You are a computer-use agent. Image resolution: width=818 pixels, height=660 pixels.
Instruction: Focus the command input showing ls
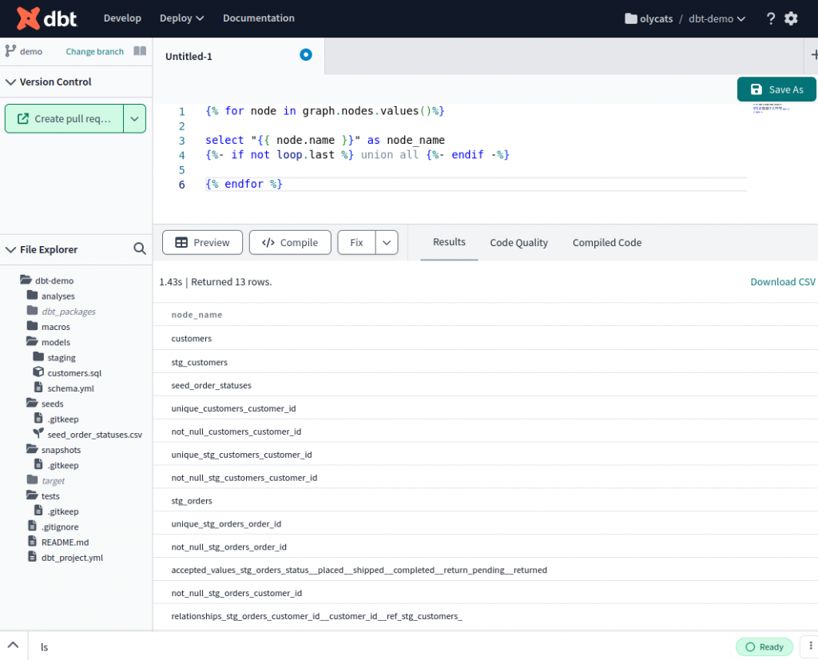(x=381, y=647)
